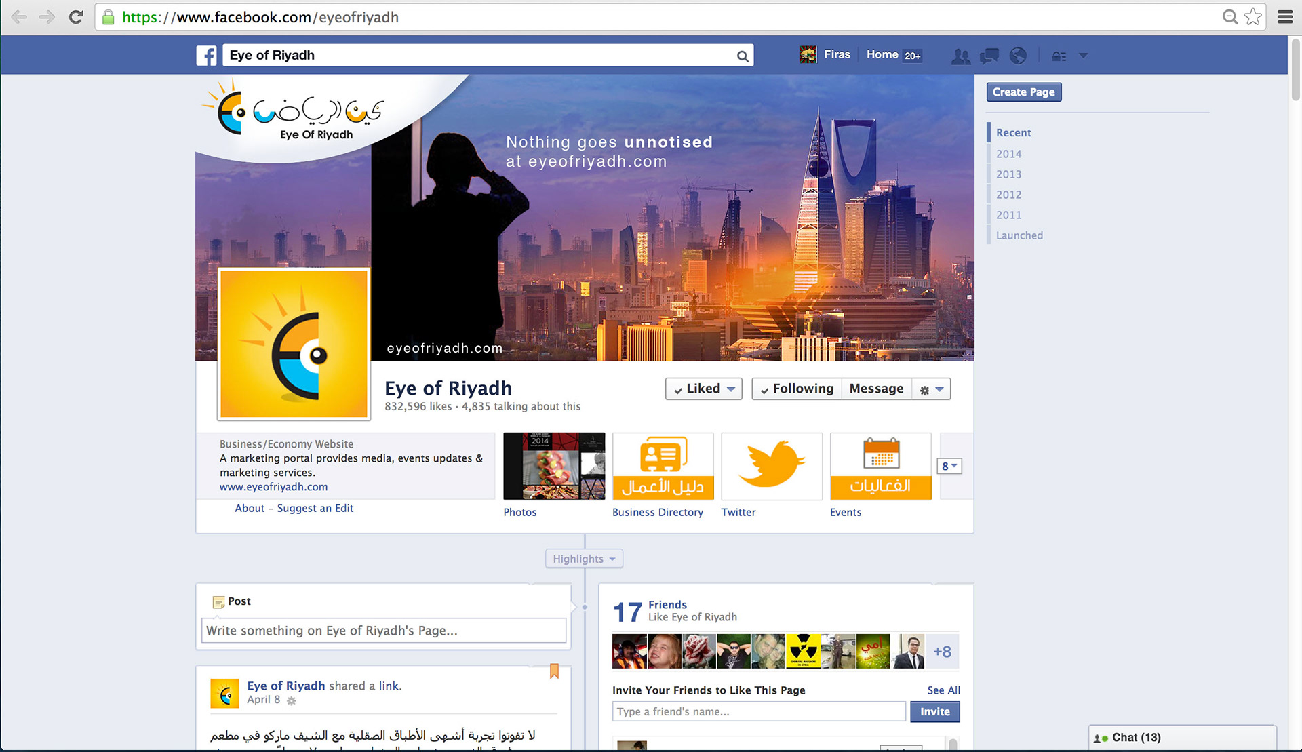Open the Chat (13) bar

click(1183, 738)
